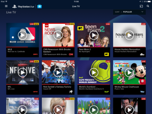Click the Disney logo on Mickey Mouse card
This screenshot has height=114, width=152.
click(x=142, y=92)
